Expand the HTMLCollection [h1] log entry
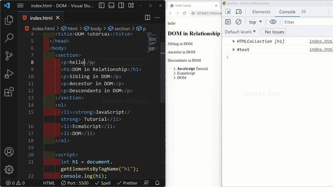The height and width of the screenshot is (187, 333). [x=234, y=41]
